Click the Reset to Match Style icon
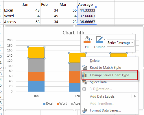 coord(84,67)
